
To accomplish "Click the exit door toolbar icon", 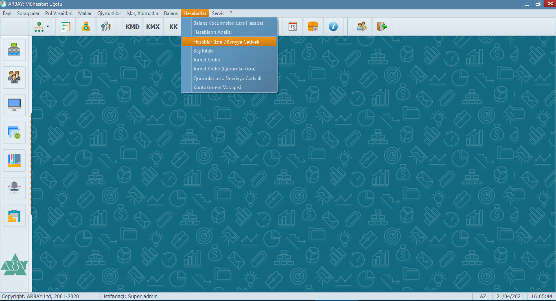I will (x=382, y=27).
